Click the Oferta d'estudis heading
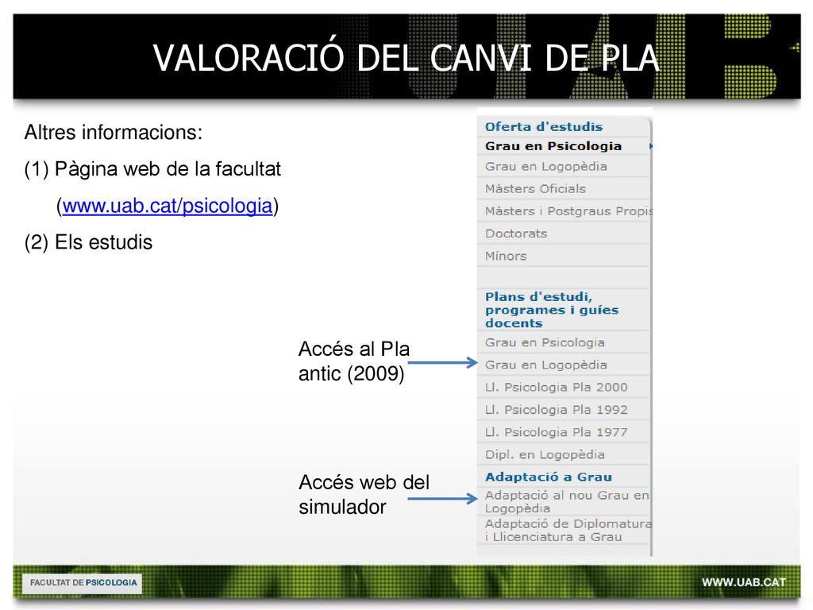Viewport: 813px width, 610px height. pyautogui.click(x=544, y=126)
